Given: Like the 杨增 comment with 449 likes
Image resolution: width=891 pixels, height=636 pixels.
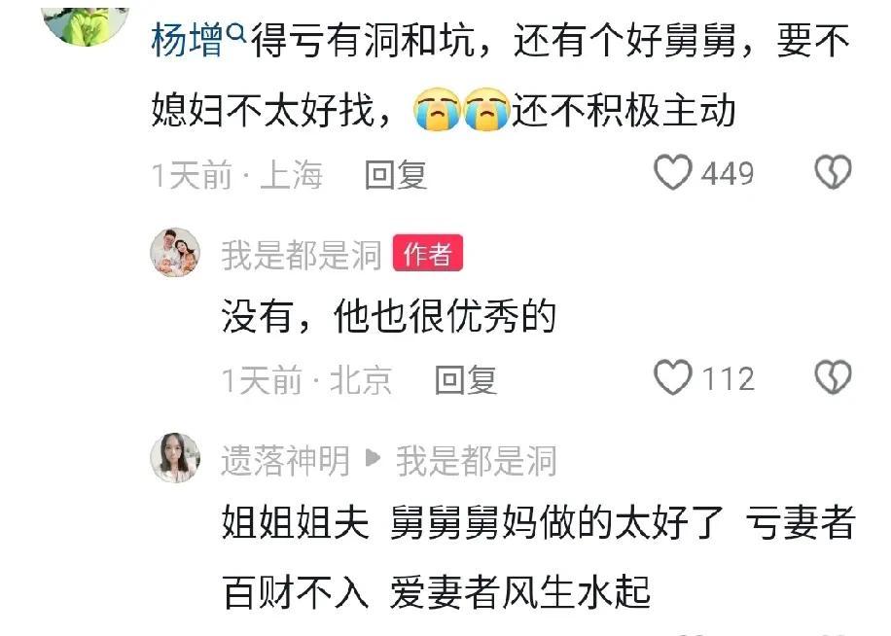Looking at the screenshot, I should tap(673, 172).
